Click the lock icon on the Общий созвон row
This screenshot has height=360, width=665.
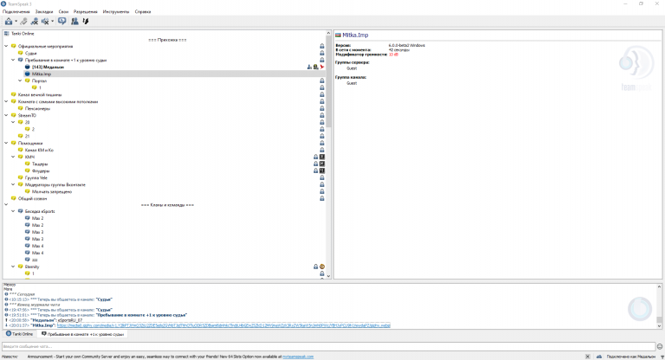(322, 198)
